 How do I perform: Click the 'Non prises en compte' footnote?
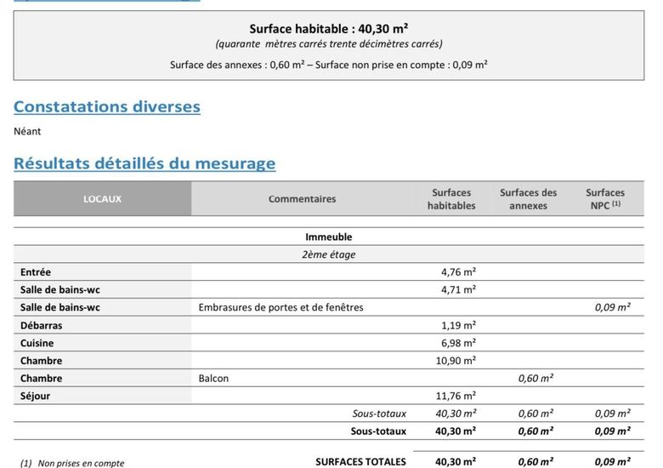(80, 463)
